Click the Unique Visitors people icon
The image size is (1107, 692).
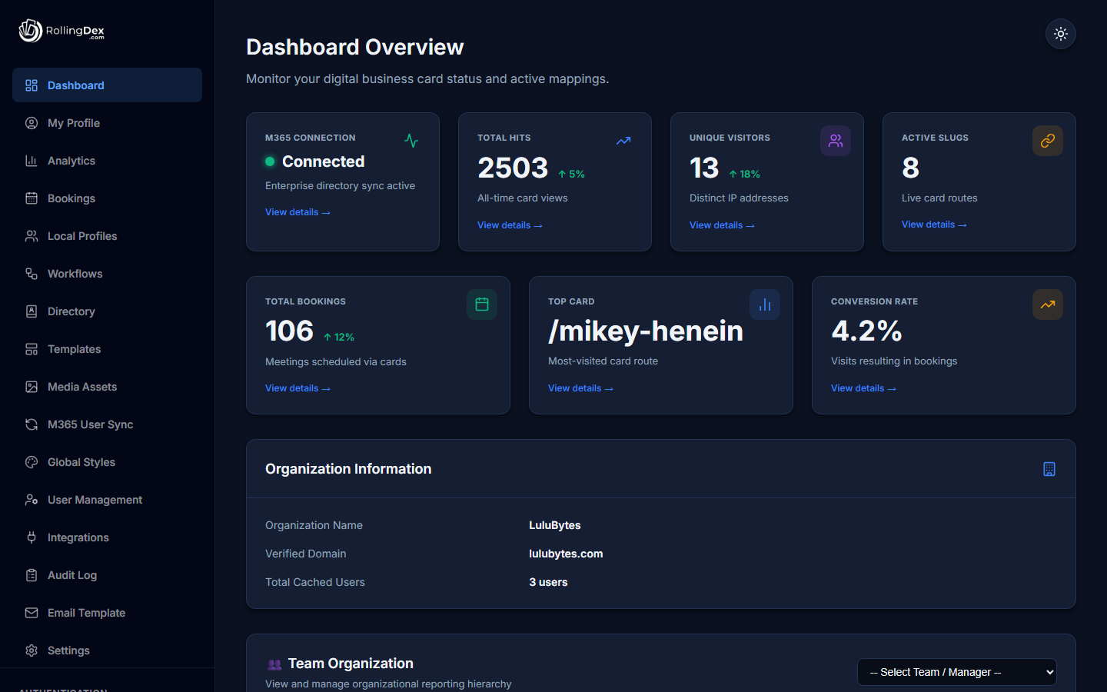(836, 141)
